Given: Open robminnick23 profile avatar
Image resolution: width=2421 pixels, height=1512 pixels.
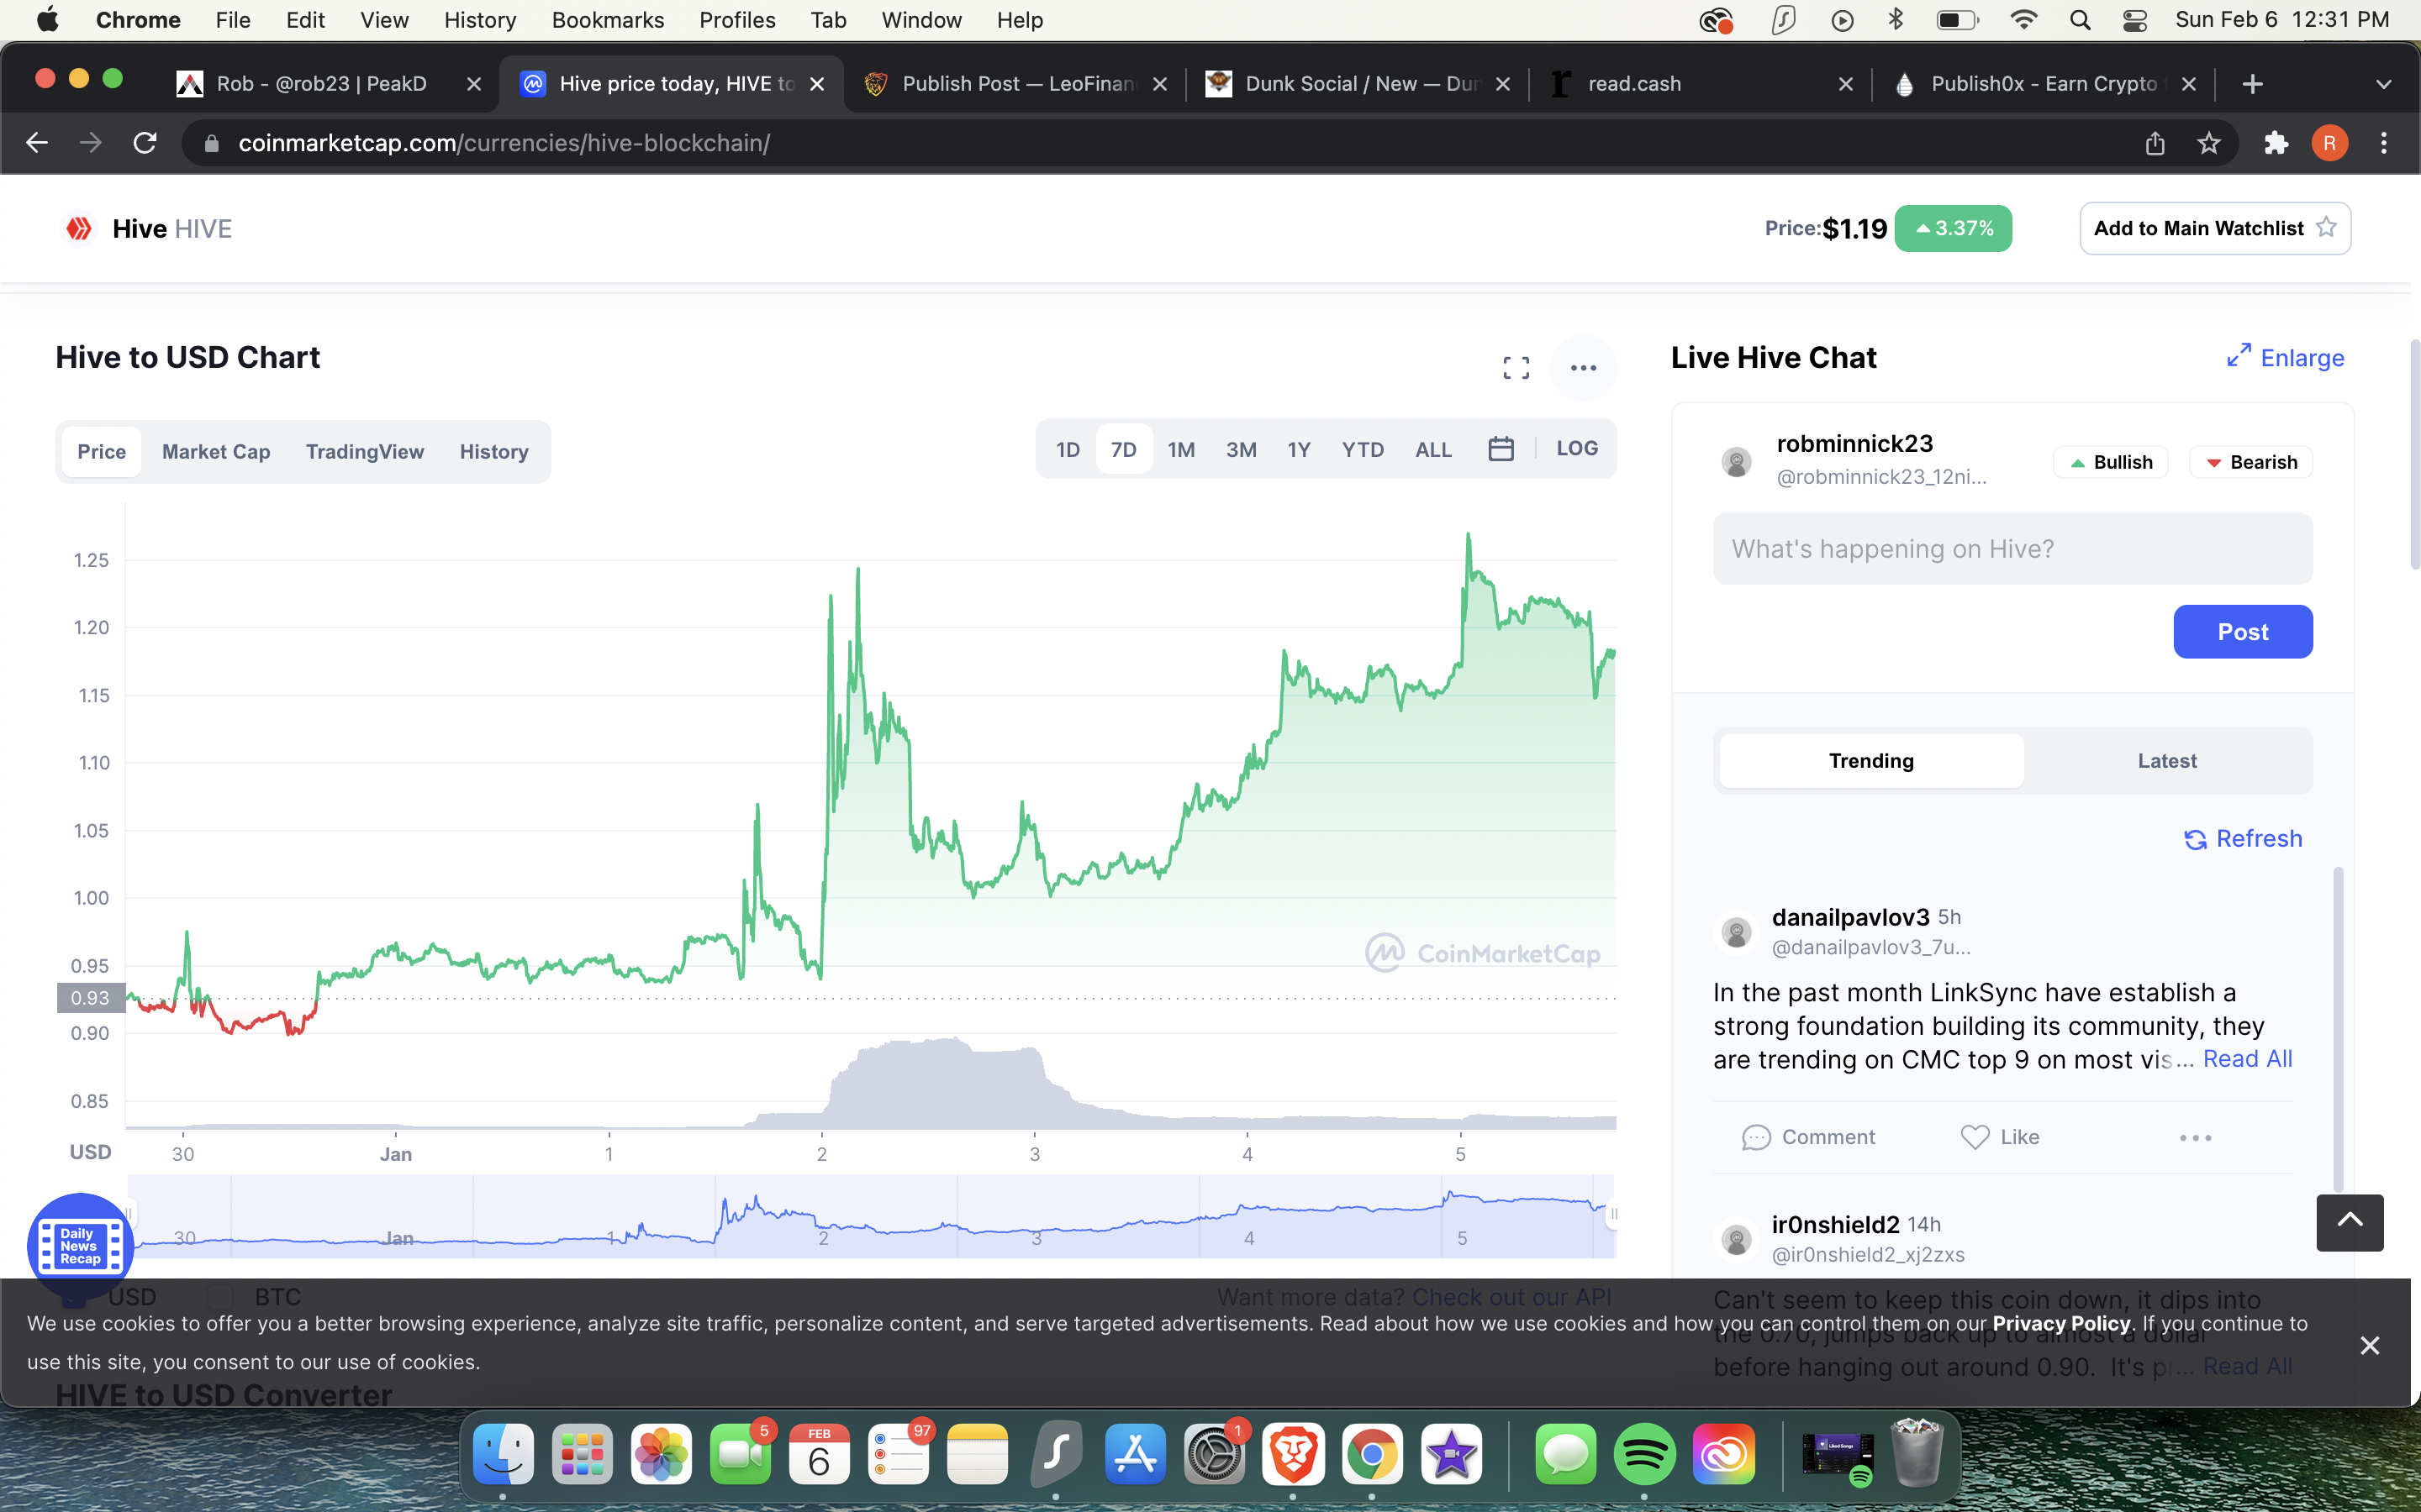Looking at the screenshot, I should (x=1736, y=461).
